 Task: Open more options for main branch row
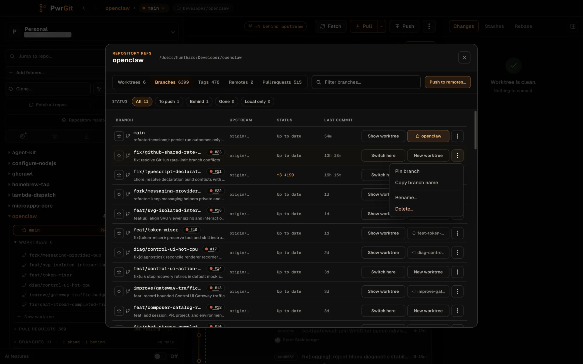(x=457, y=136)
